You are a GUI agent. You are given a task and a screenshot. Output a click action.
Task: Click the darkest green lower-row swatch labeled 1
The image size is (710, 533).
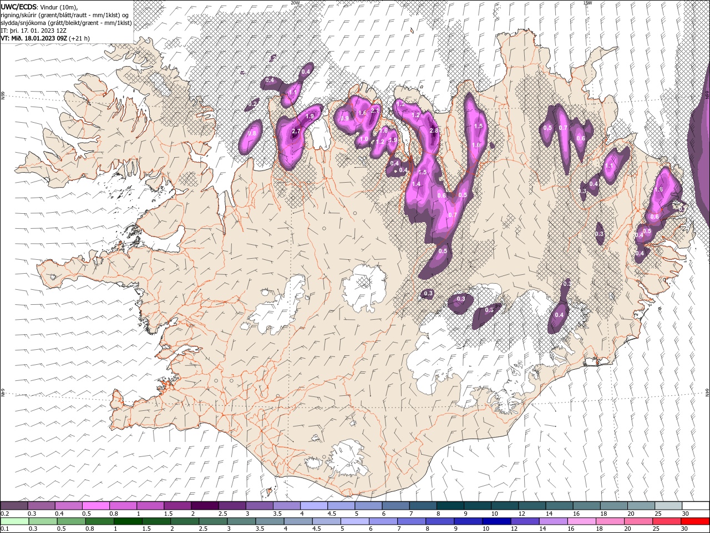128,521
